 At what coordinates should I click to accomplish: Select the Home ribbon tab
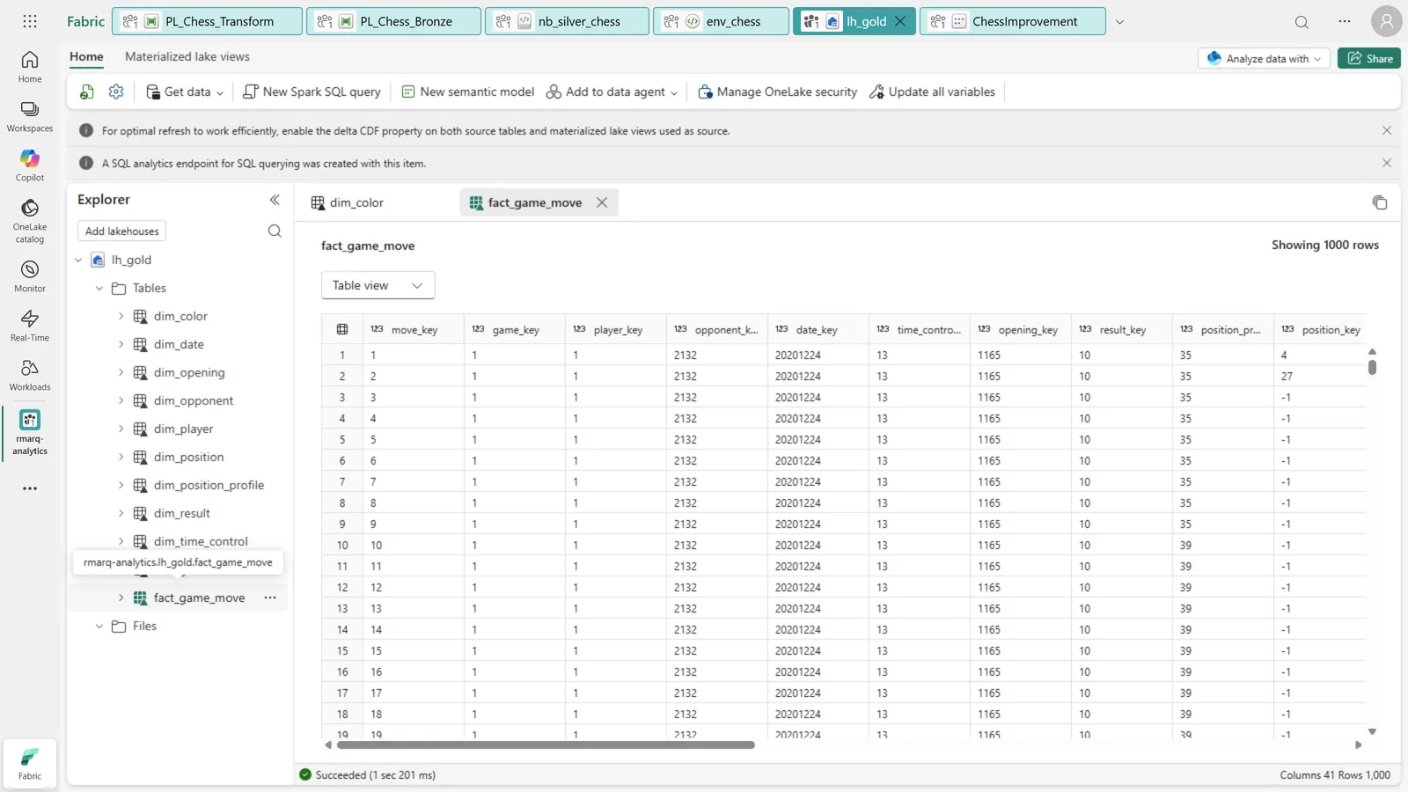[86, 56]
